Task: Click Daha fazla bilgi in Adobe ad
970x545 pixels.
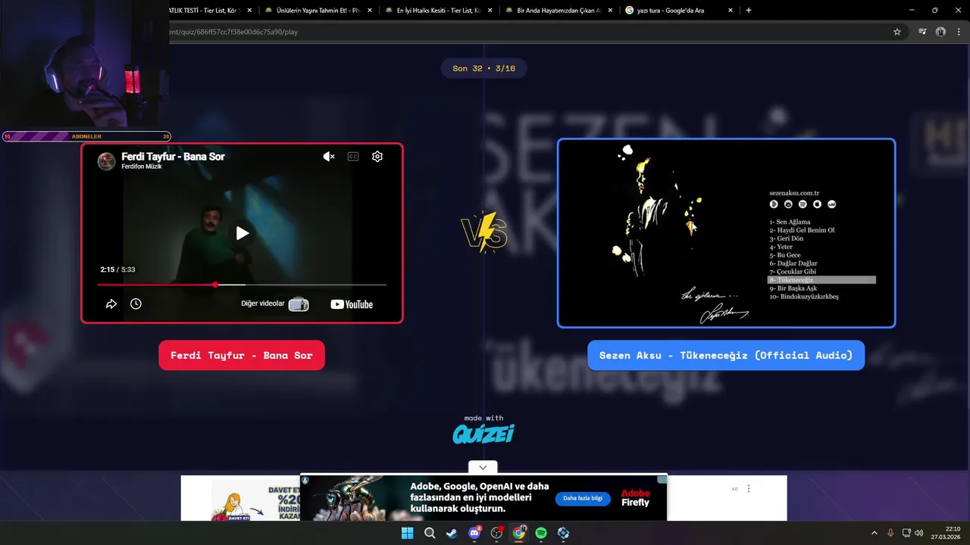Action: [x=583, y=499]
